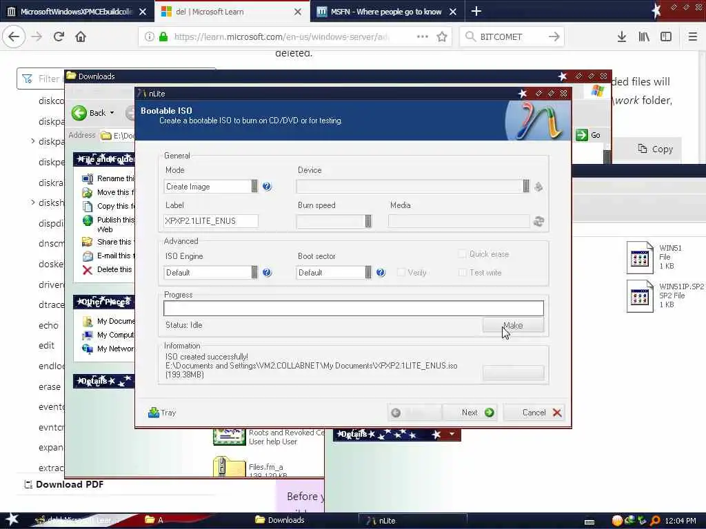Select the WIN51 file icon
Screen dimensions: 706x529
tap(639, 258)
